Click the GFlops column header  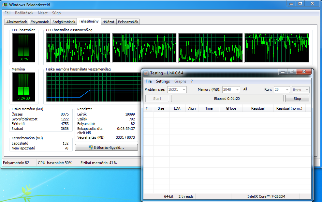tap(231, 108)
